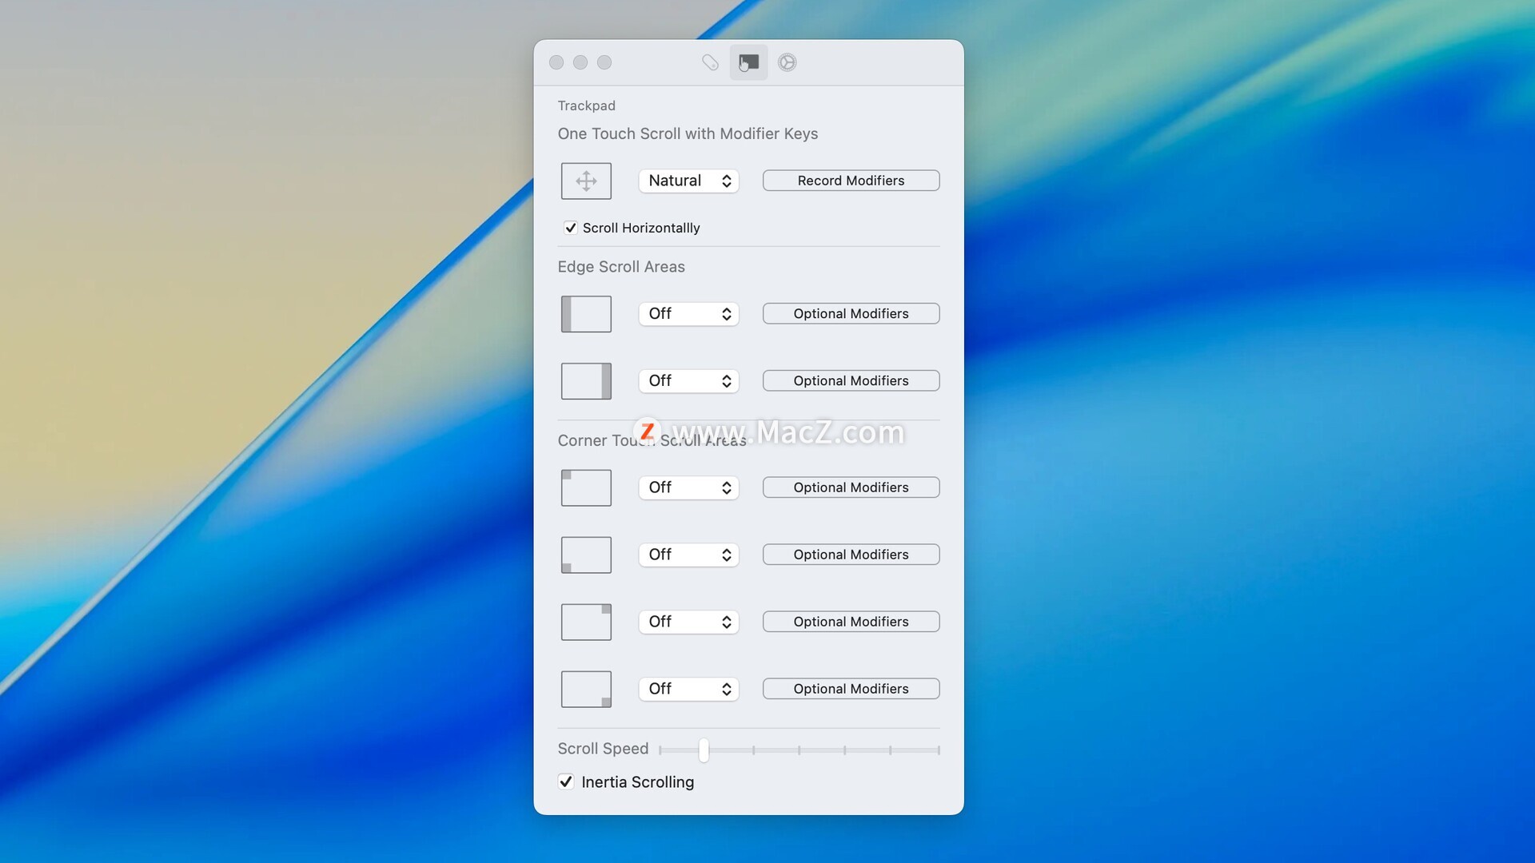Select the Trackpad tab icon in toolbar

pos(748,62)
